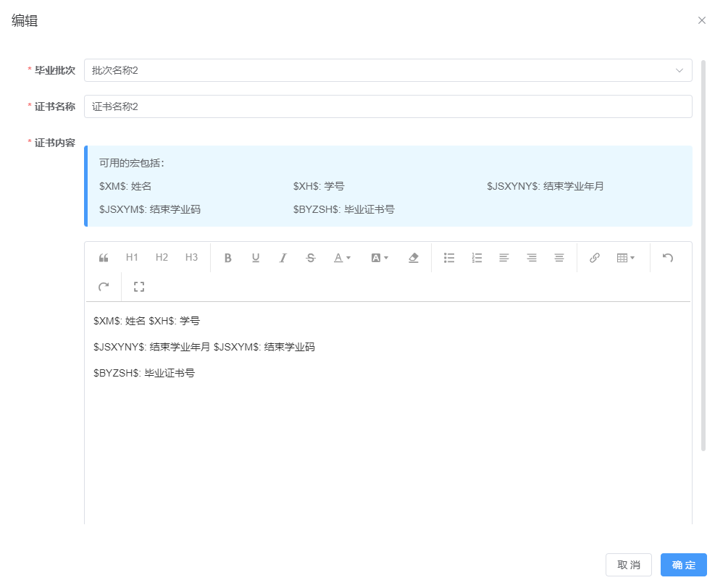
Task: Click the 确定 confirm button
Action: click(683, 565)
